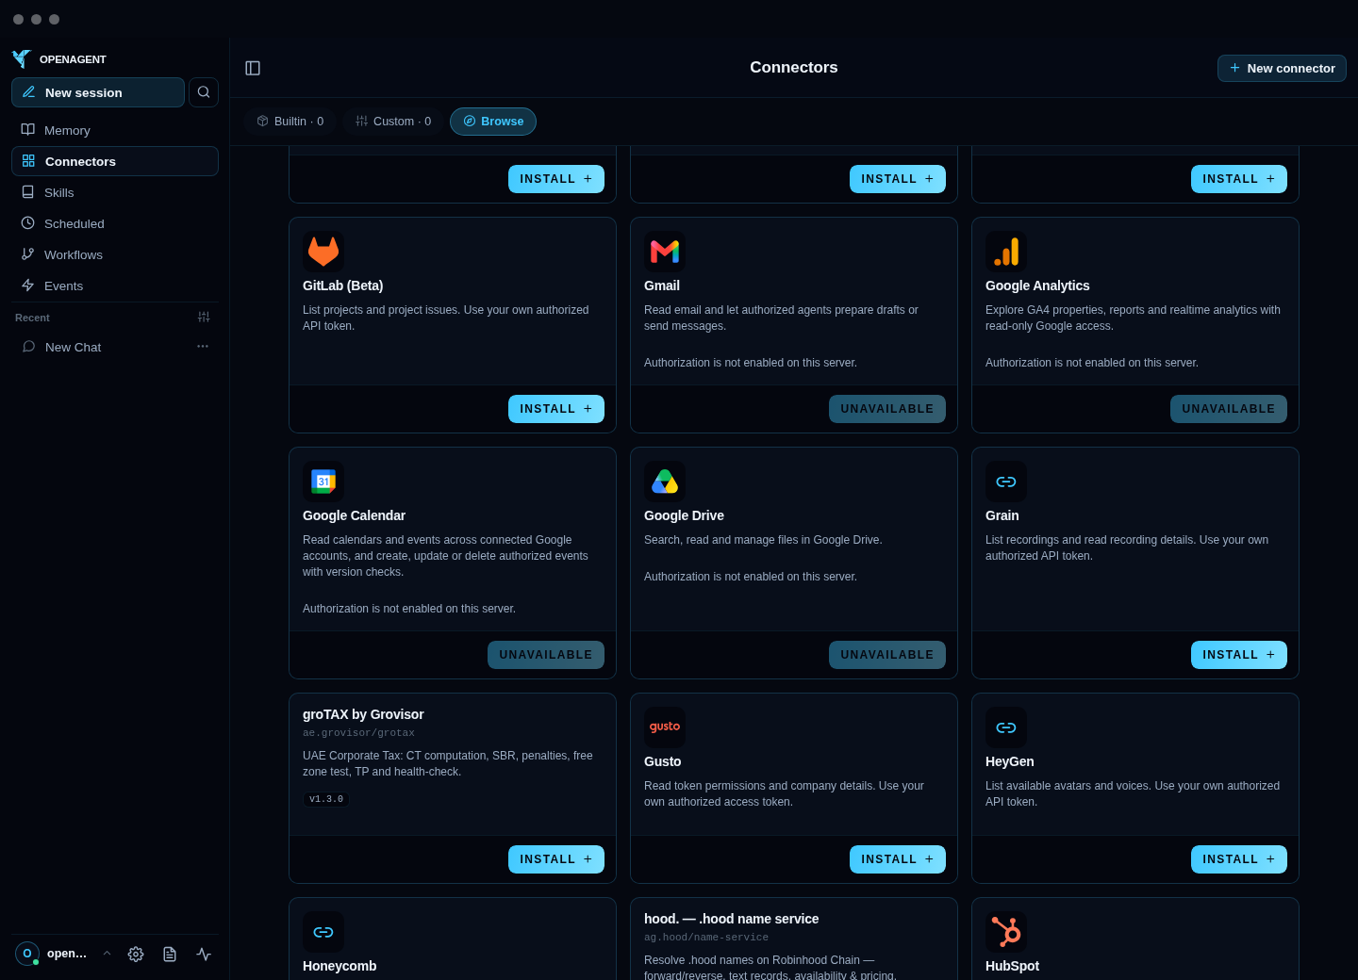The image size is (1358, 980).
Task: Install the GitLab (Beta) connector
Action: click(x=556, y=409)
